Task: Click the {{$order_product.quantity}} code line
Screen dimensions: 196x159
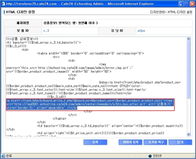Action: (110, 126)
